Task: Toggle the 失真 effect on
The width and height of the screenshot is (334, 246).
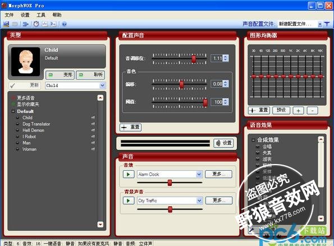Action: coord(258,153)
